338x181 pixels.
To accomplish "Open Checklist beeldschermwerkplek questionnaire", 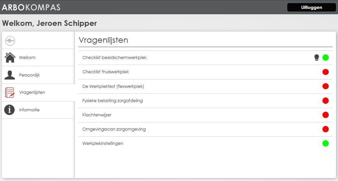I will [114, 58].
